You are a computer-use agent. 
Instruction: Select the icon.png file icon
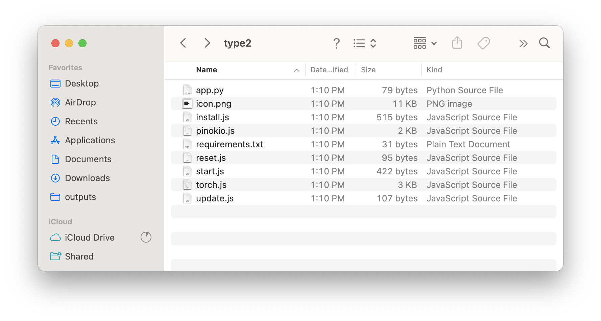click(x=187, y=104)
